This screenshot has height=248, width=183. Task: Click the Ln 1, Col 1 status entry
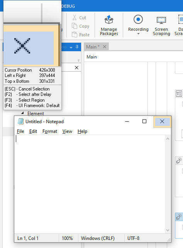pos(28,238)
